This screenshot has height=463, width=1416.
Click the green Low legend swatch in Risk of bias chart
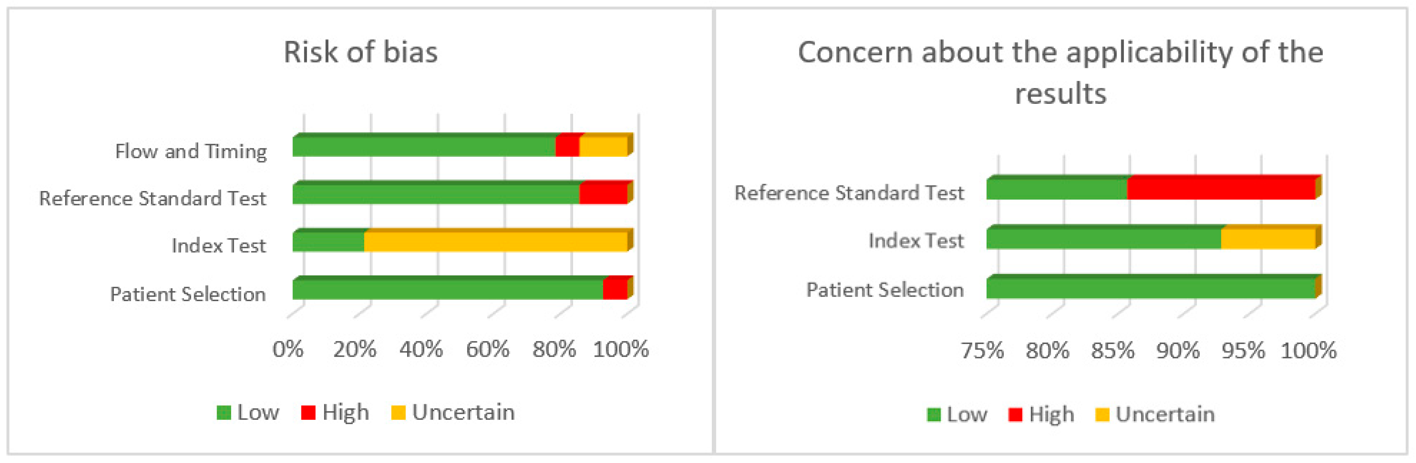[x=224, y=412]
